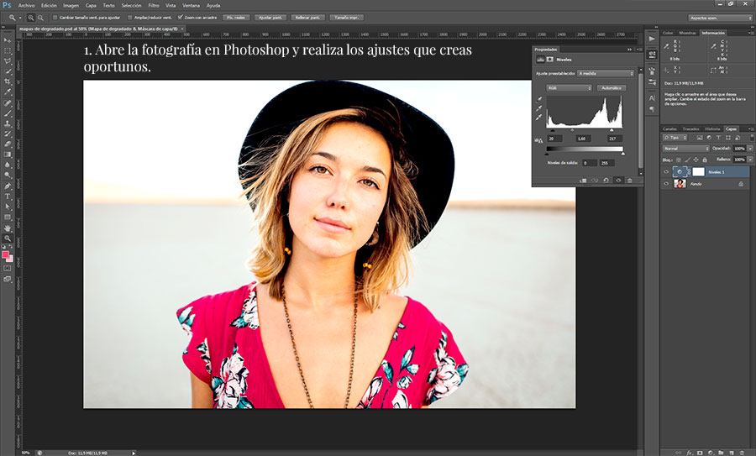This screenshot has width=756, height=456.
Task: Click the zoom in magnifier icon
Action: [31, 17]
